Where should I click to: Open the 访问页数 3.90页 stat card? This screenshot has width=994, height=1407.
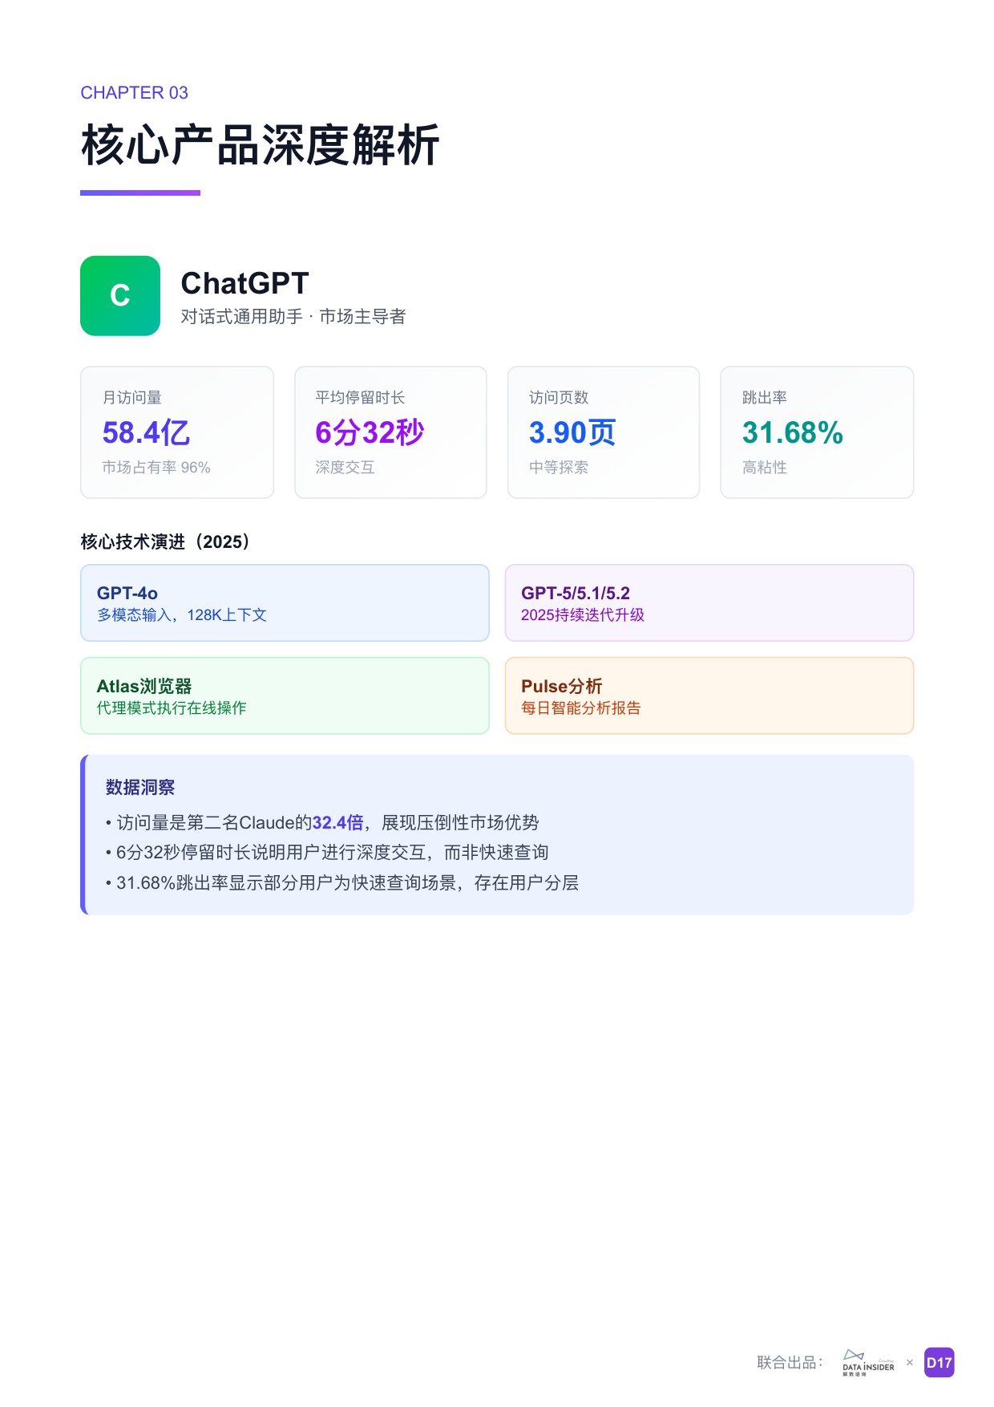(604, 432)
